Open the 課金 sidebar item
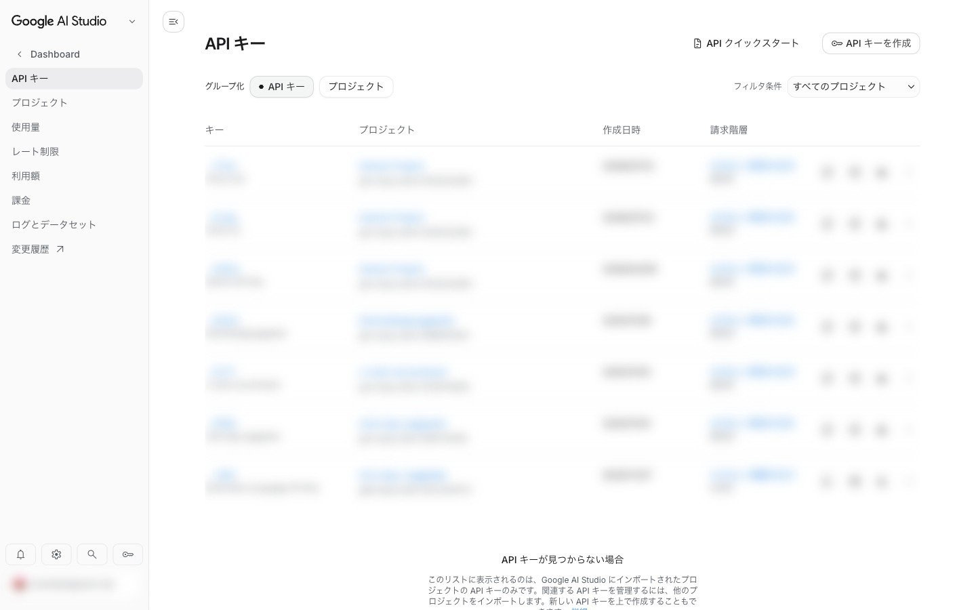Screen dimensions: 976x610 click(x=74, y=201)
